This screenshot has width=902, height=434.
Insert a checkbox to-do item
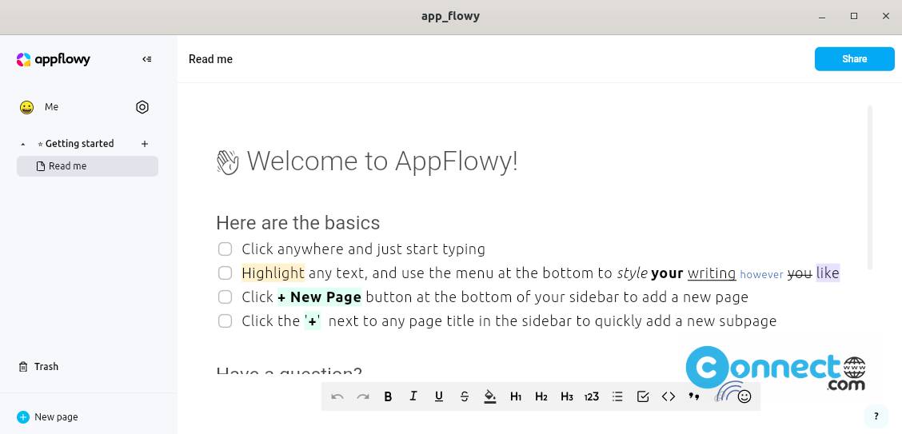point(643,396)
